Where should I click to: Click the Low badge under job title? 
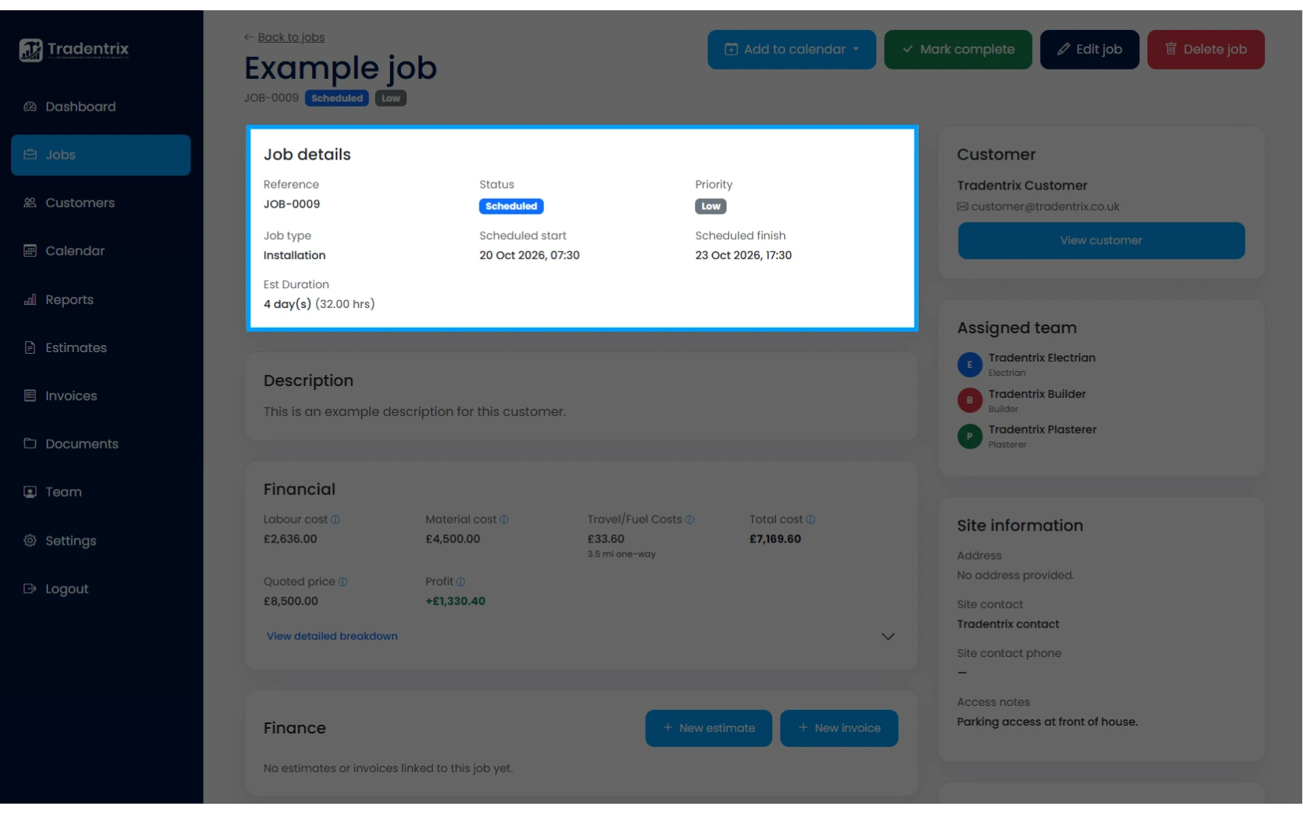(x=391, y=99)
